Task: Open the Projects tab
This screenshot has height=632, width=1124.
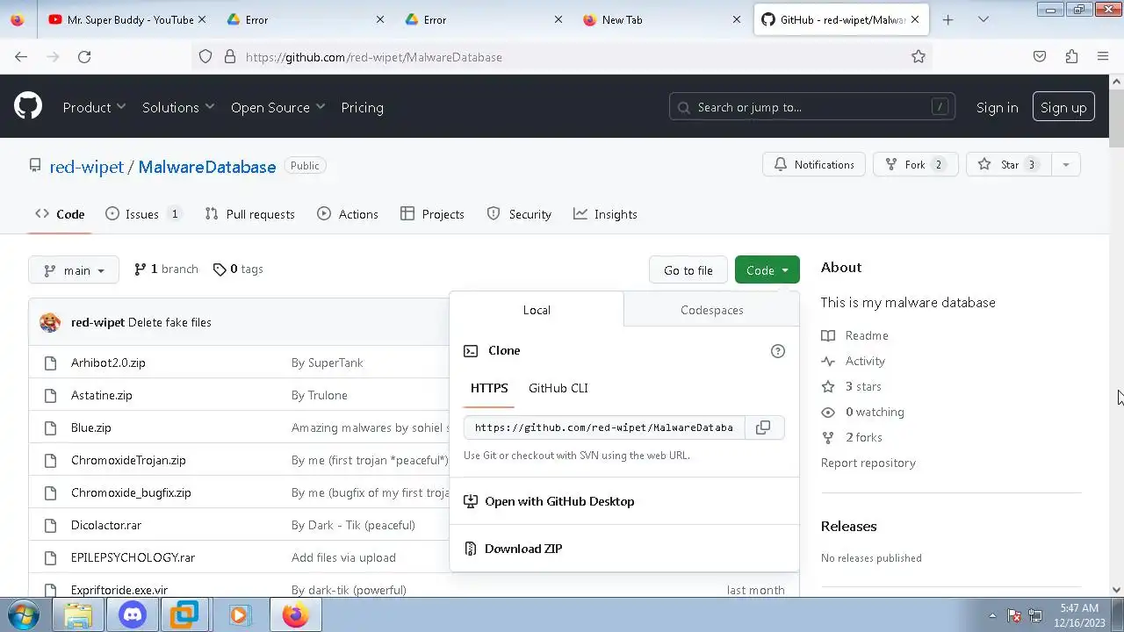Action: tap(432, 214)
